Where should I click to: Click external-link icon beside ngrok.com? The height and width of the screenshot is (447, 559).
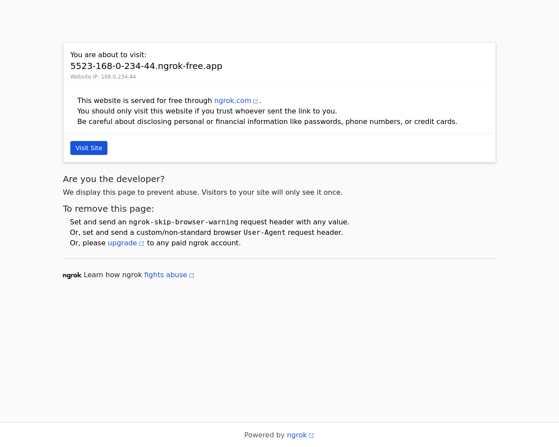[x=255, y=101]
